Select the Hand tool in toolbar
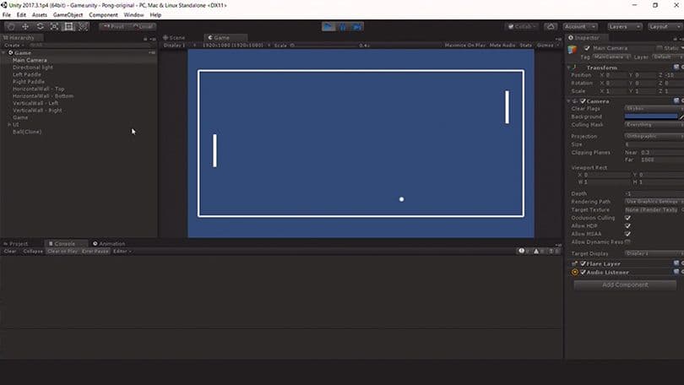The height and width of the screenshot is (385, 684). pyautogui.click(x=11, y=26)
